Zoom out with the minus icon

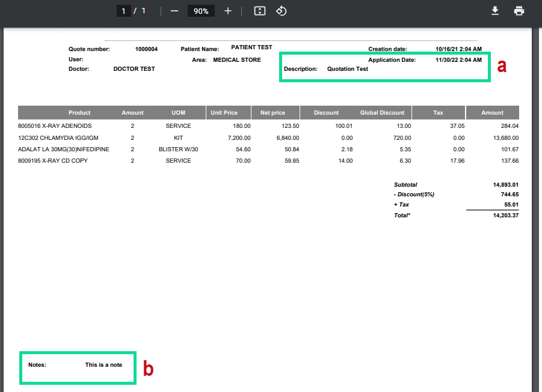coord(174,11)
